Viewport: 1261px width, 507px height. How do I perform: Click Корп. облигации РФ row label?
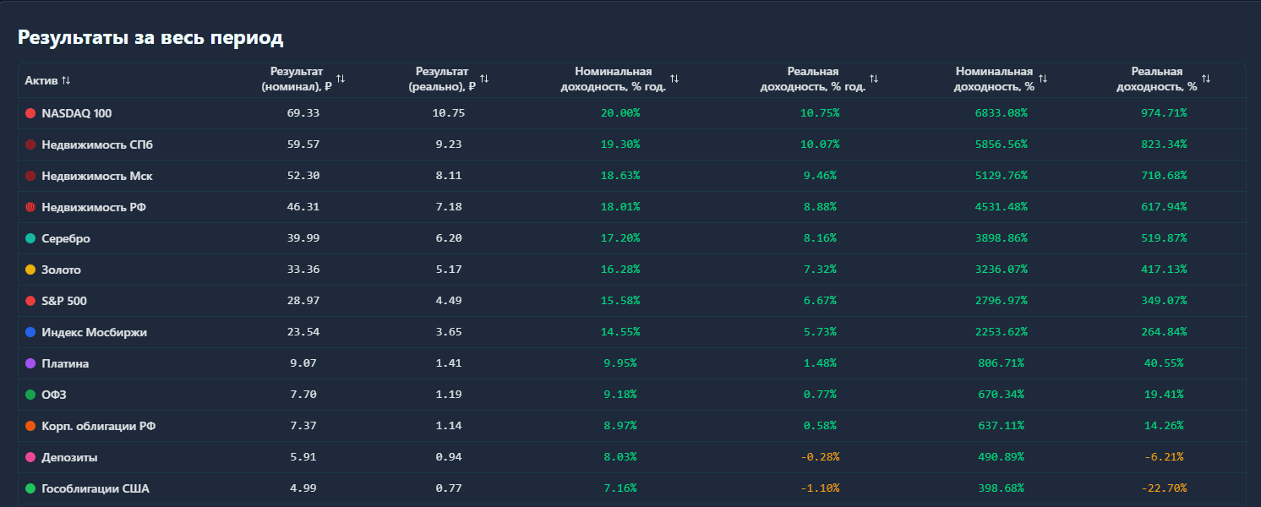coord(98,426)
